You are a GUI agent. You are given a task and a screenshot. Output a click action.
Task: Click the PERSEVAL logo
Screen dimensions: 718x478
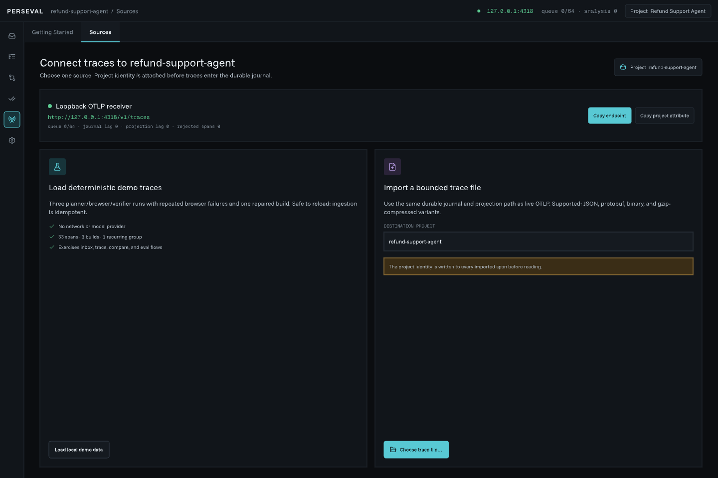coord(25,11)
